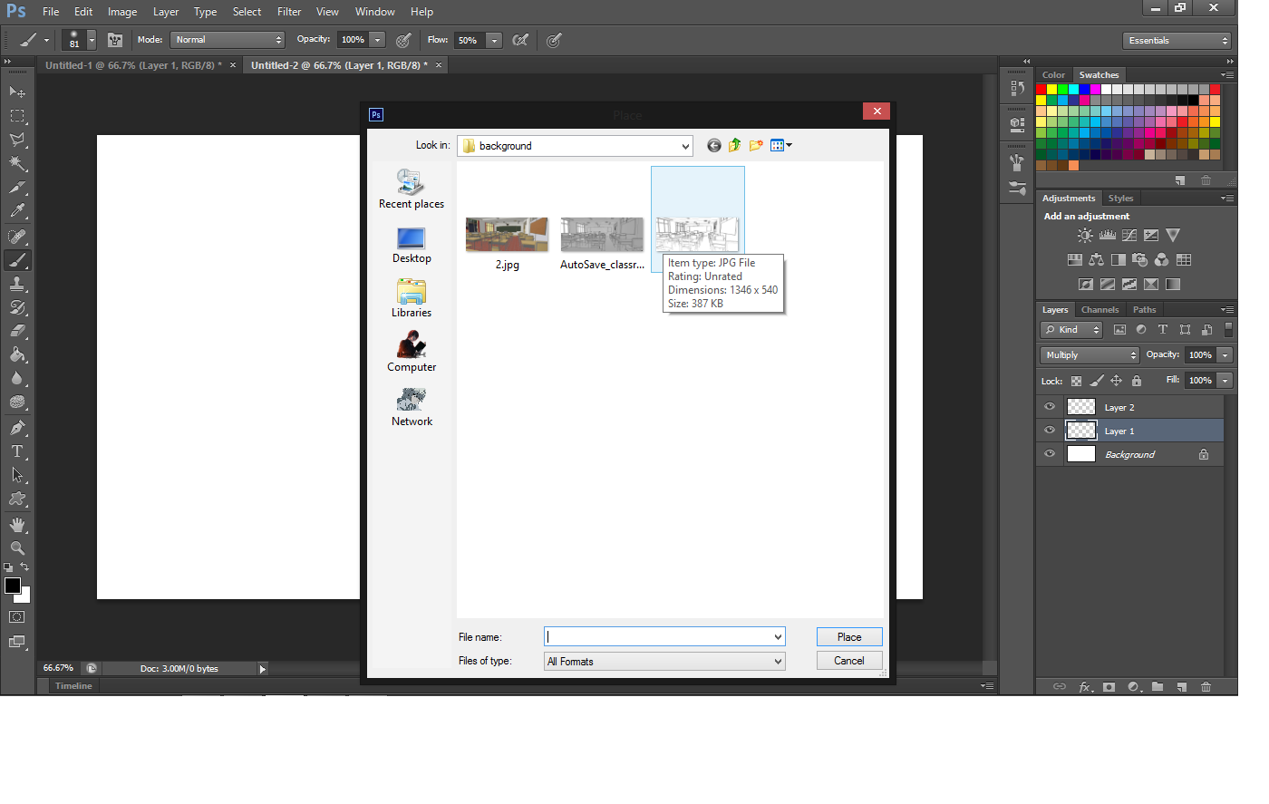1269x804 pixels.
Task: Enable lock transparent pixels for Layer 1
Action: [1075, 380]
